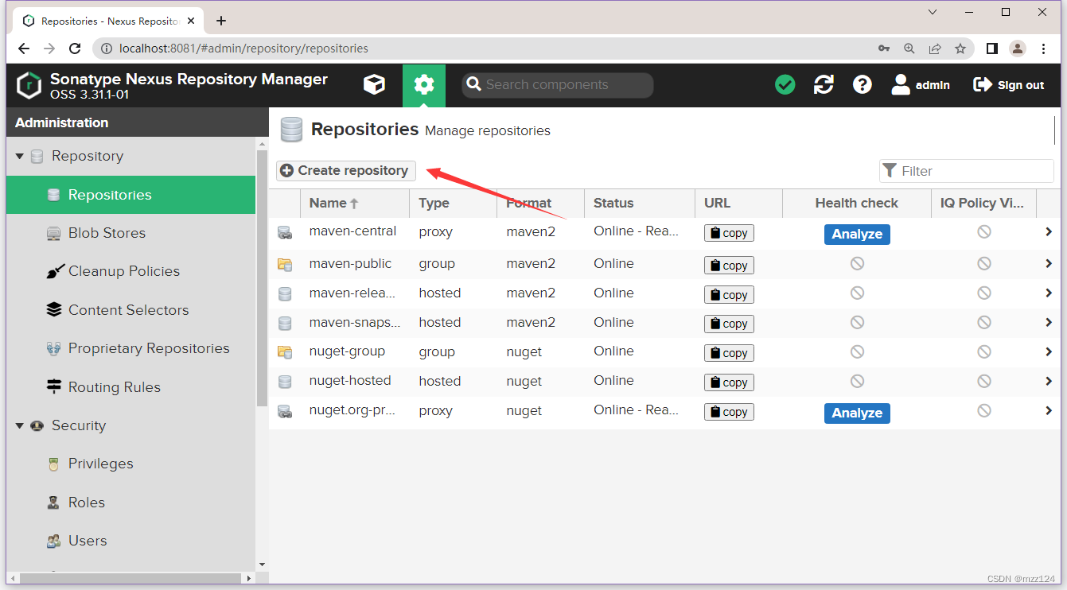
Task: Copy the URL for maven-snapshots
Action: [x=729, y=324]
